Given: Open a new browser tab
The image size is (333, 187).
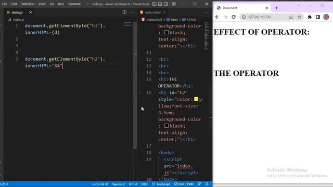Looking at the screenshot, I should point(276,8).
